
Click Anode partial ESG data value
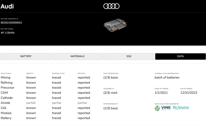tap(82, 103)
